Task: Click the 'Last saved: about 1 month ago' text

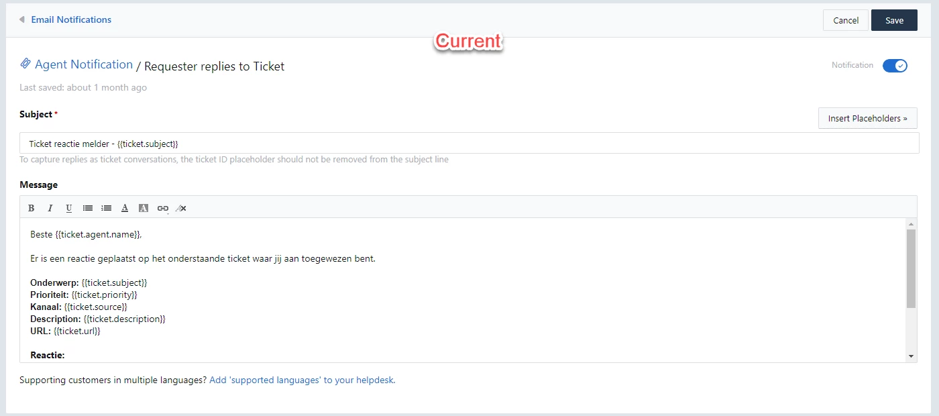Action: (x=83, y=87)
